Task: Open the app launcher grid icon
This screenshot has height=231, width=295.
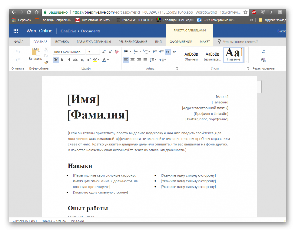Action: [16, 31]
